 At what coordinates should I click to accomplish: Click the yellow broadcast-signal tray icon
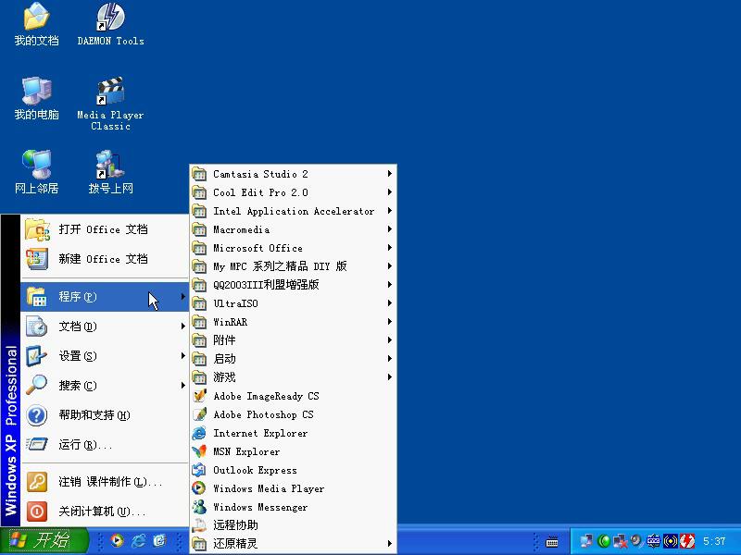[670, 541]
